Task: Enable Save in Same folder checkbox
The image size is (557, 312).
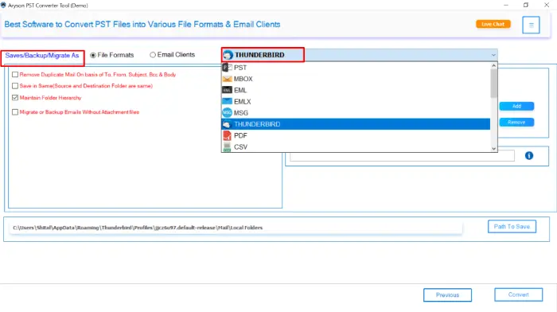Action: pyautogui.click(x=15, y=86)
